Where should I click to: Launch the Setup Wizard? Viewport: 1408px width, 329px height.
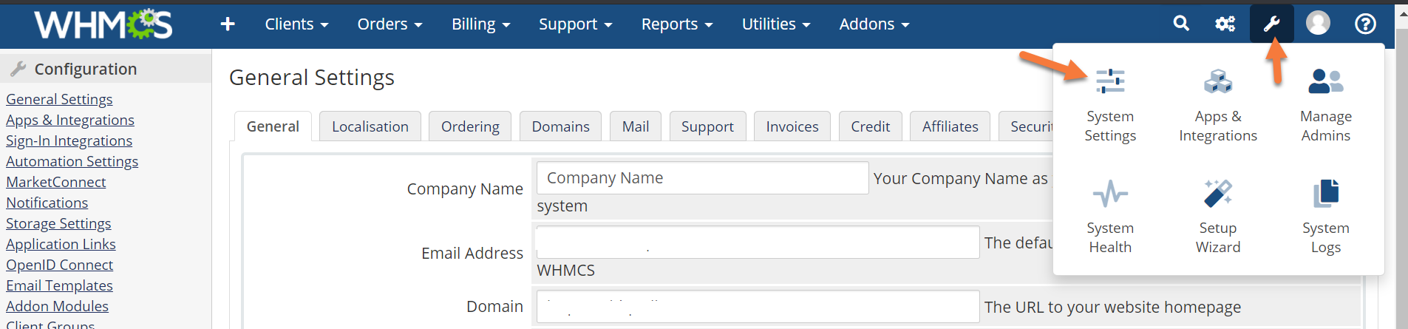click(1217, 216)
